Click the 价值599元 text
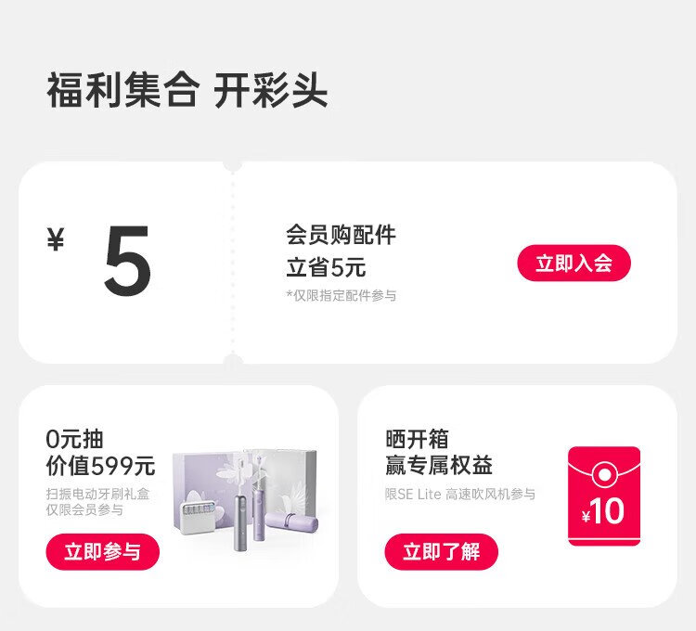 (100, 466)
